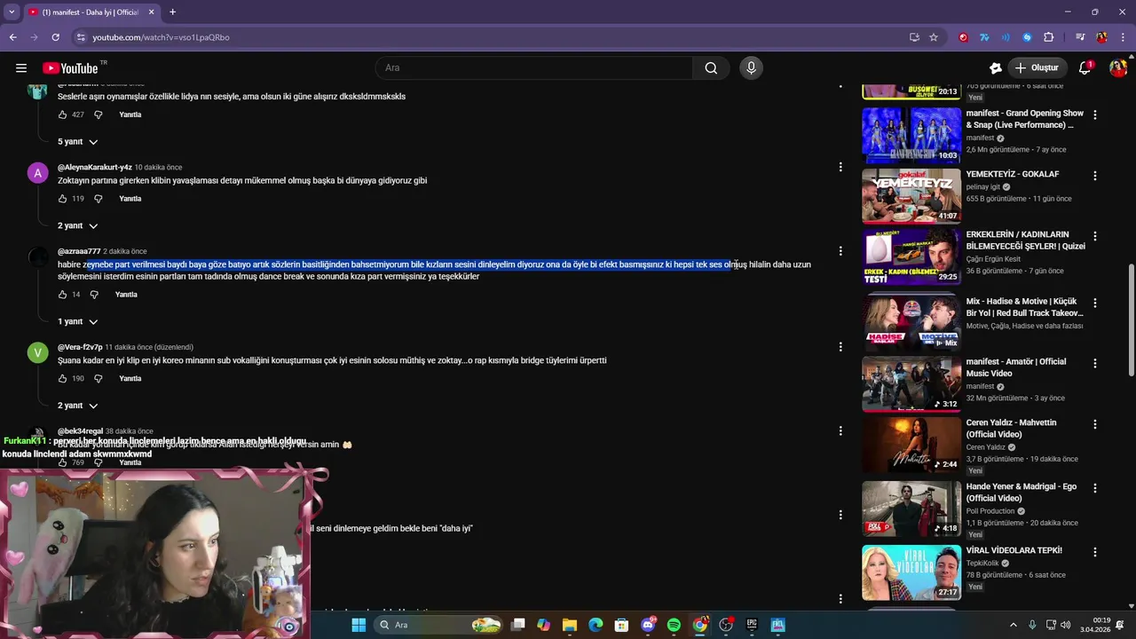Viewport: 1136px width, 639px height.
Task: Reply to @Vera-f2v7p with Yanıtla
Action: click(130, 378)
